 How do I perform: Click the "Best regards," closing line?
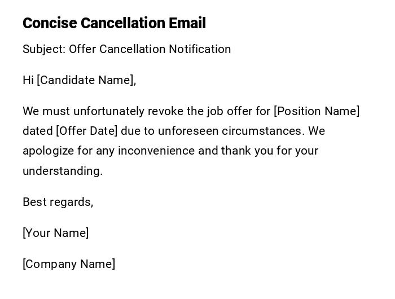pos(58,202)
